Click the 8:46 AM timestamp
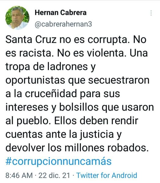 (19, 175)
